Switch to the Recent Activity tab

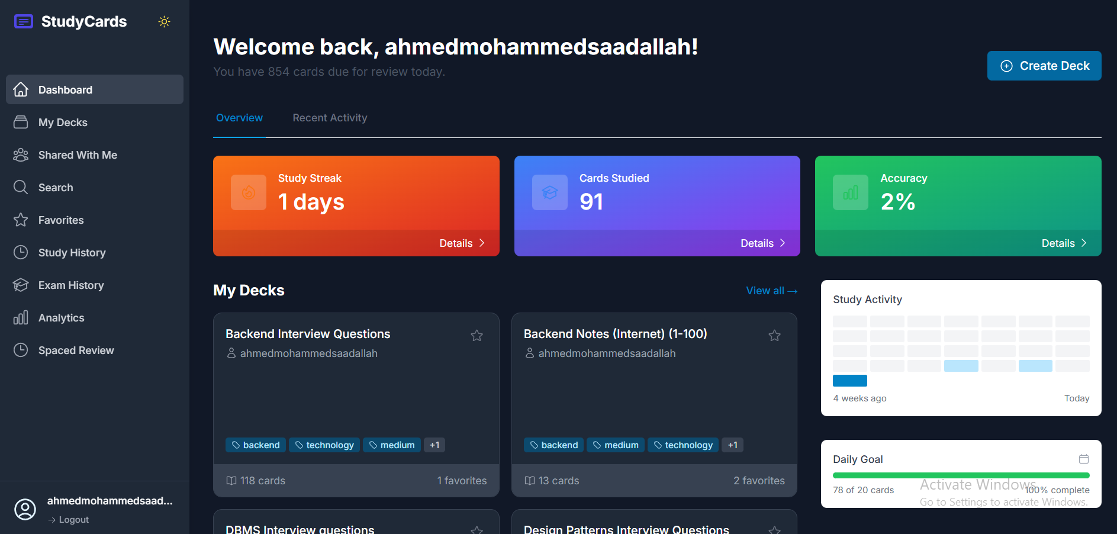click(330, 118)
